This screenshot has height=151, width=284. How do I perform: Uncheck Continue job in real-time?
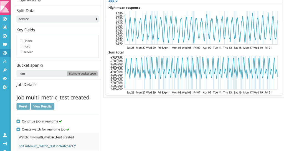pyautogui.click(x=18, y=121)
